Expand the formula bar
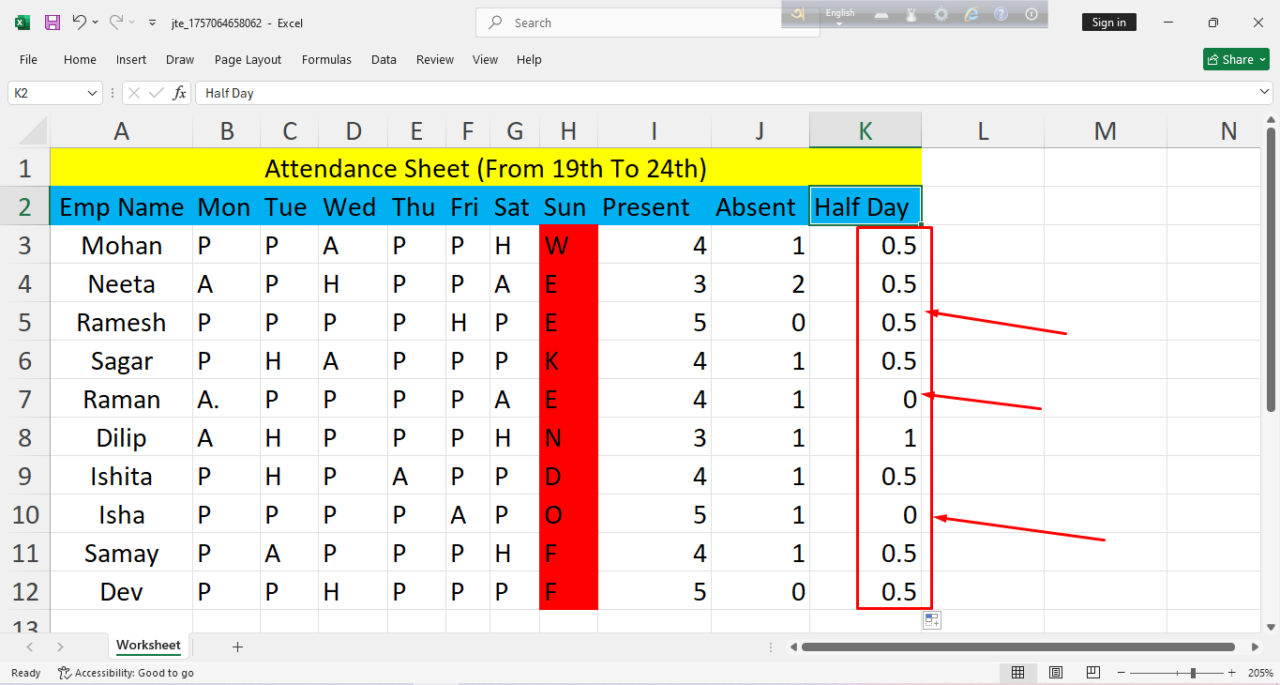The image size is (1280, 685). [x=1264, y=93]
